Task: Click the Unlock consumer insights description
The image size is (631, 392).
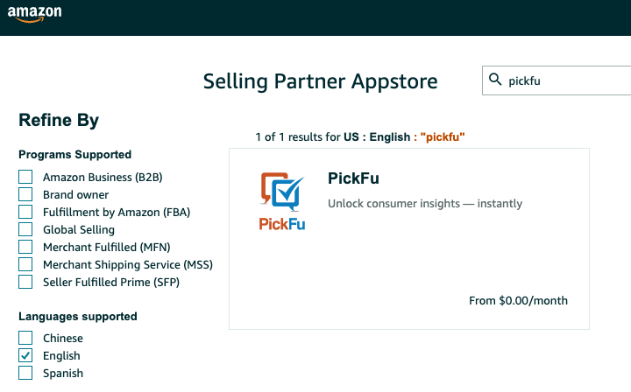Action: tap(425, 204)
